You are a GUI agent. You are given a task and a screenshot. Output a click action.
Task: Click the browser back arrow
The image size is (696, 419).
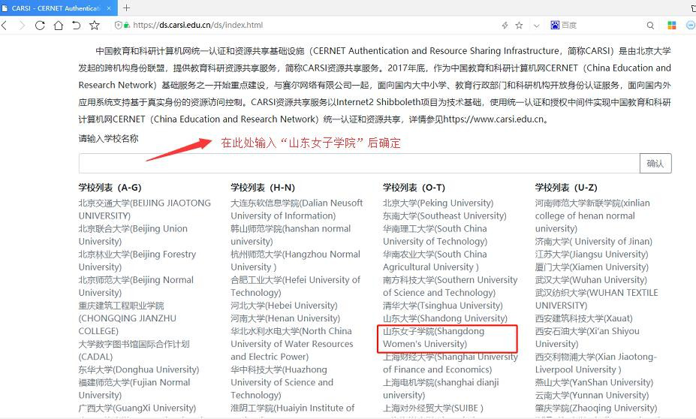click(x=5, y=25)
